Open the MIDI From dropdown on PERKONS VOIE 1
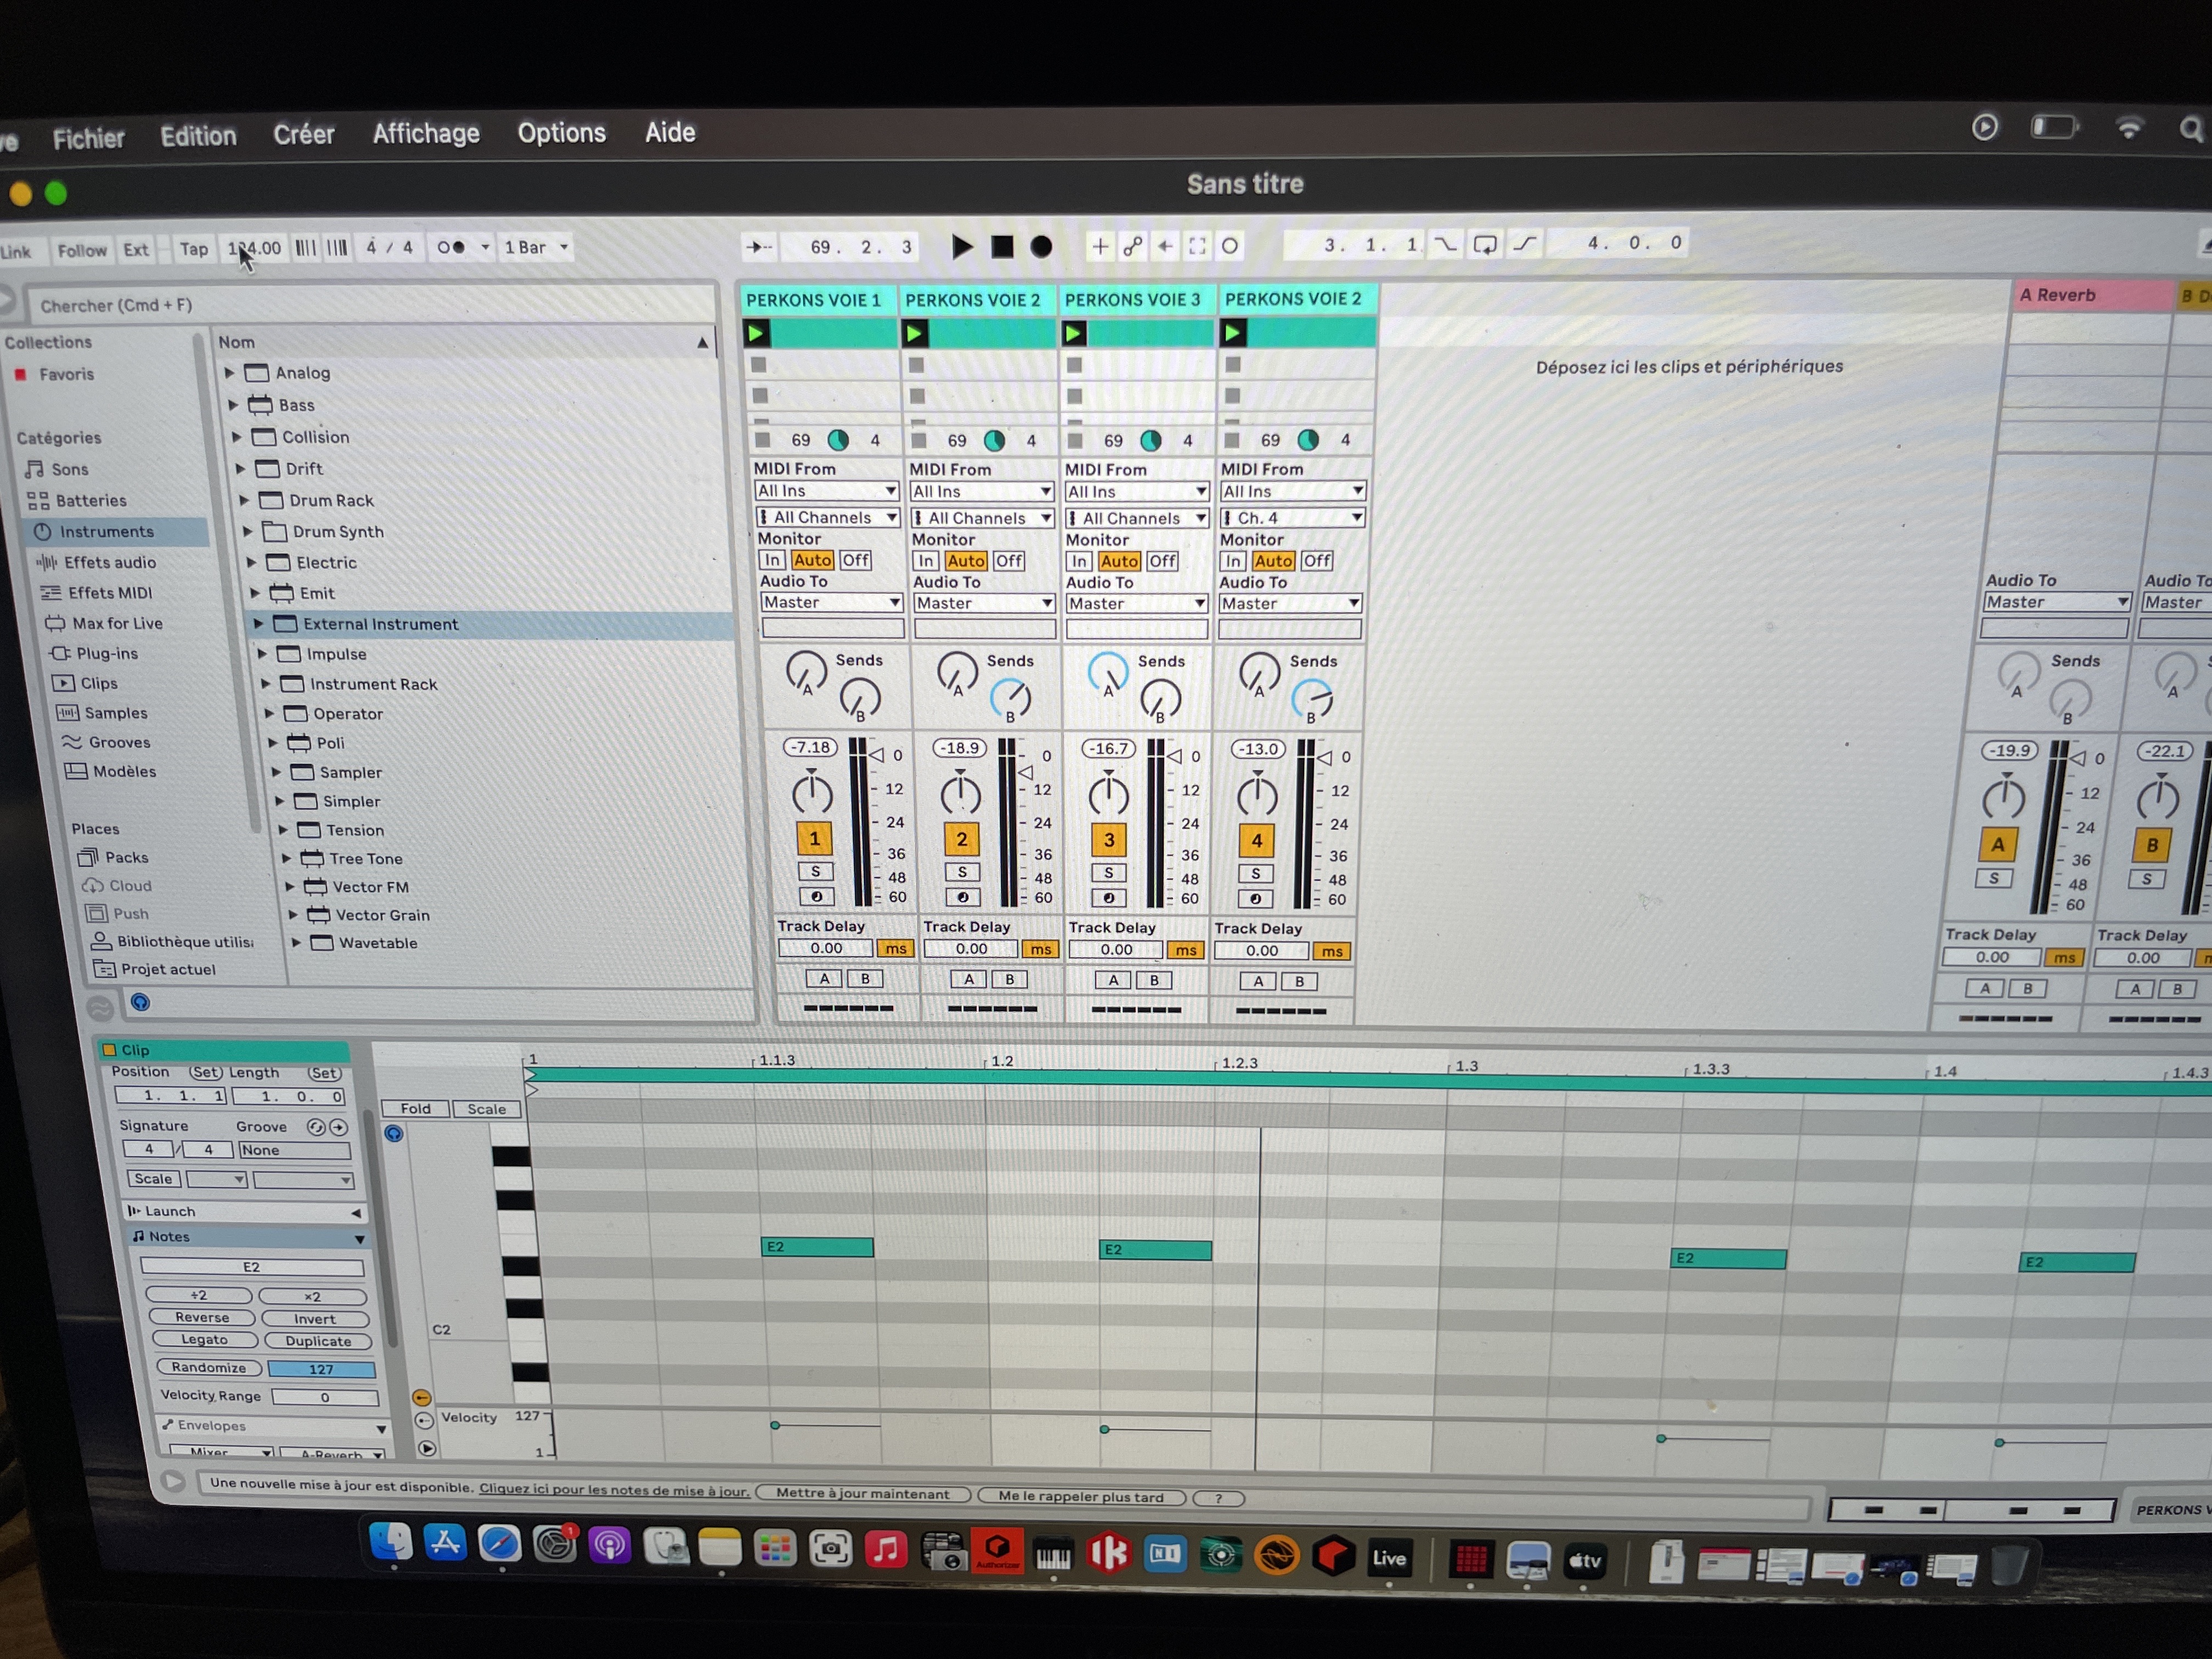Screen dimensions: 2212x1659 pyautogui.click(x=827, y=491)
